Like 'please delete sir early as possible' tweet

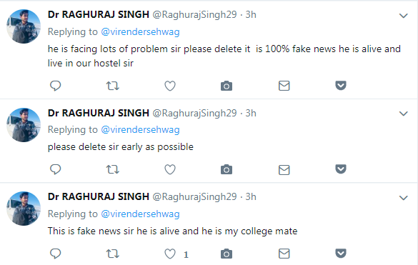click(170, 169)
